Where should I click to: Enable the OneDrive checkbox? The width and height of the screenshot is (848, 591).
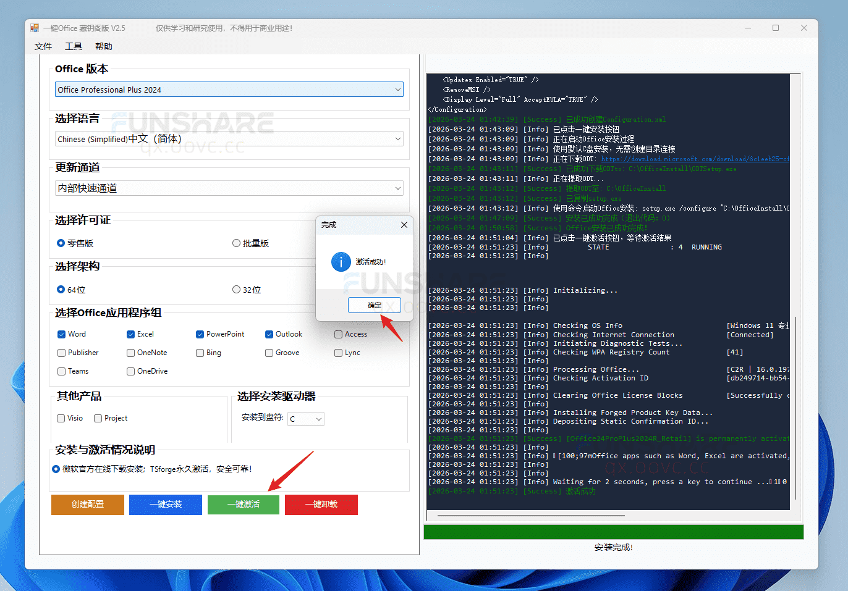click(130, 371)
